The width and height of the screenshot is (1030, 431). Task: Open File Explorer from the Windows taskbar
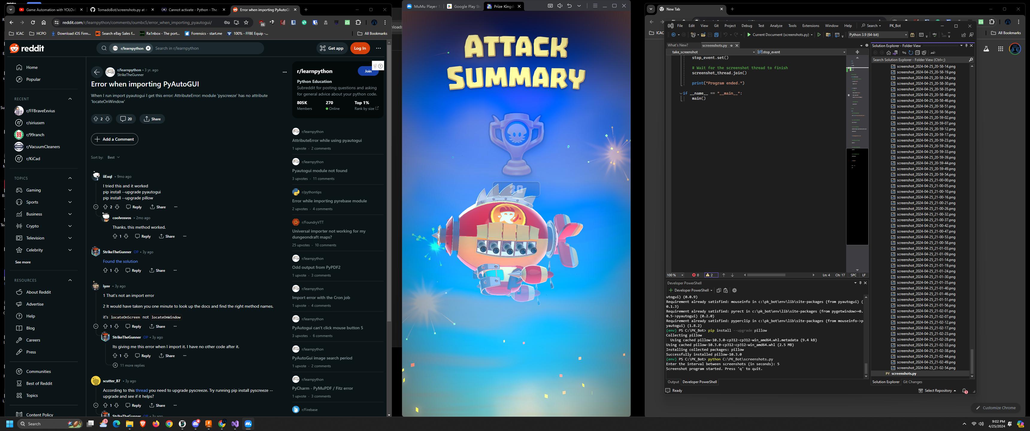tap(130, 424)
